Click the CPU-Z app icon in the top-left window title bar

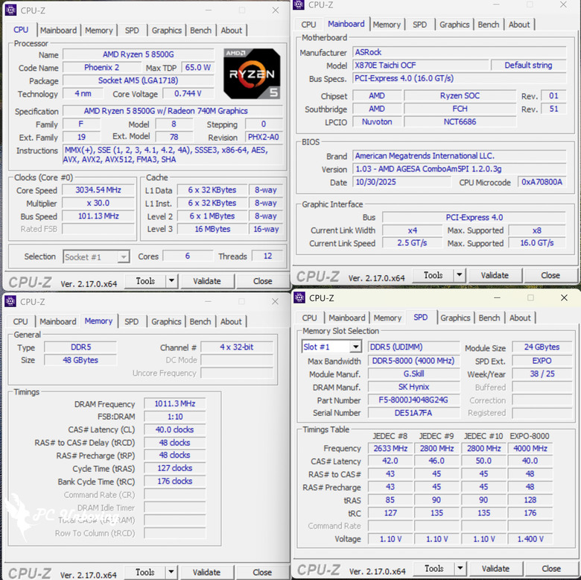point(10,10)
